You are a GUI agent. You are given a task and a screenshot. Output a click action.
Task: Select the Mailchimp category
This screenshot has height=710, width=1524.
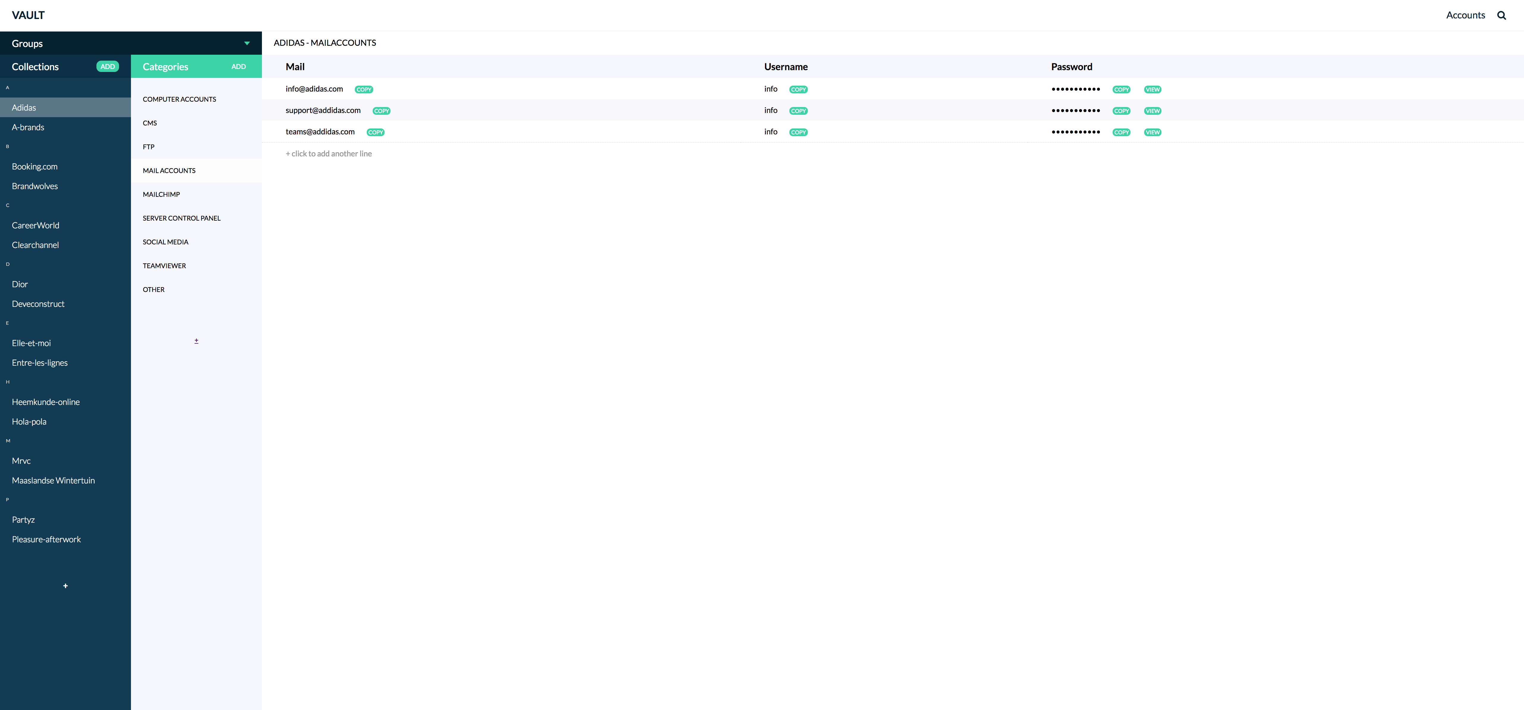[x=162, y=194]
